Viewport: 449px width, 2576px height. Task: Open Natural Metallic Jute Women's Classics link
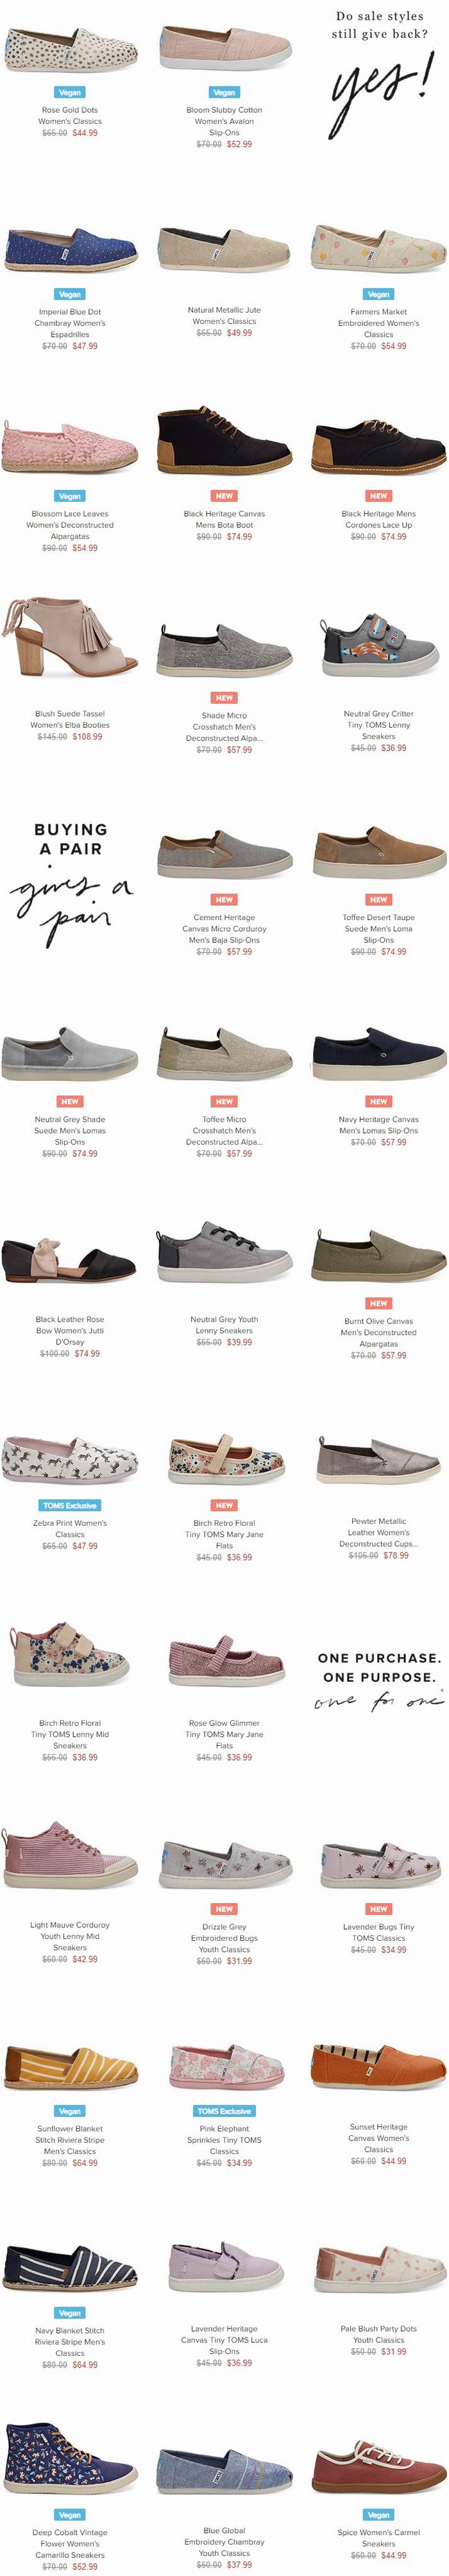(224, 316)
